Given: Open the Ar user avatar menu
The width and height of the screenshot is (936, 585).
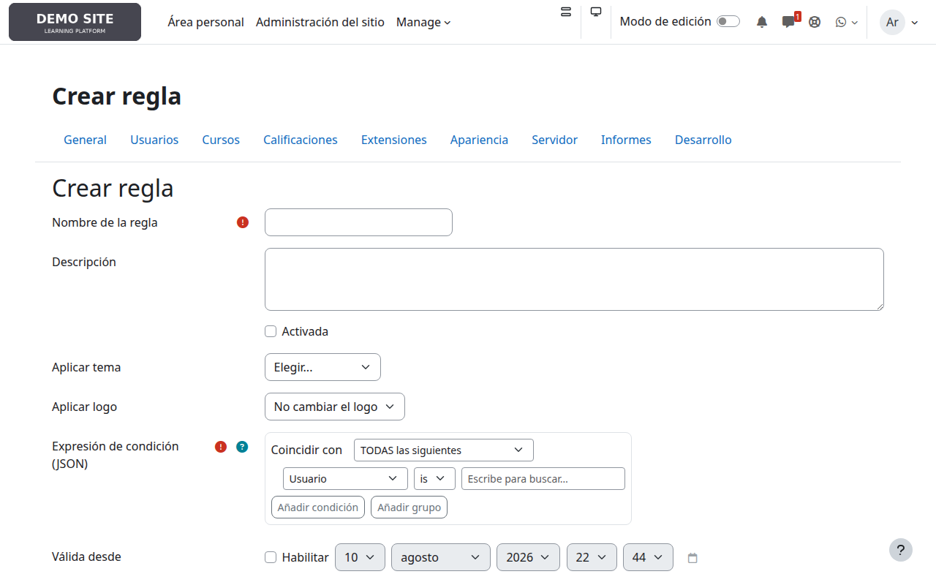Looking at the screenshot, I should (x=899, y=22).
